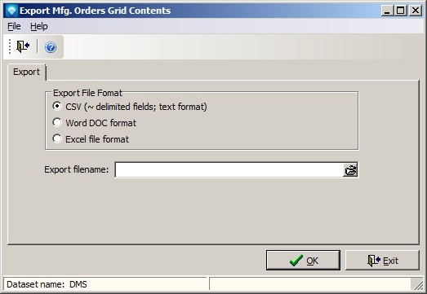Screen dimensions: 427x294
Task: Select Excel file format radio button
Action: coord(91,139)
